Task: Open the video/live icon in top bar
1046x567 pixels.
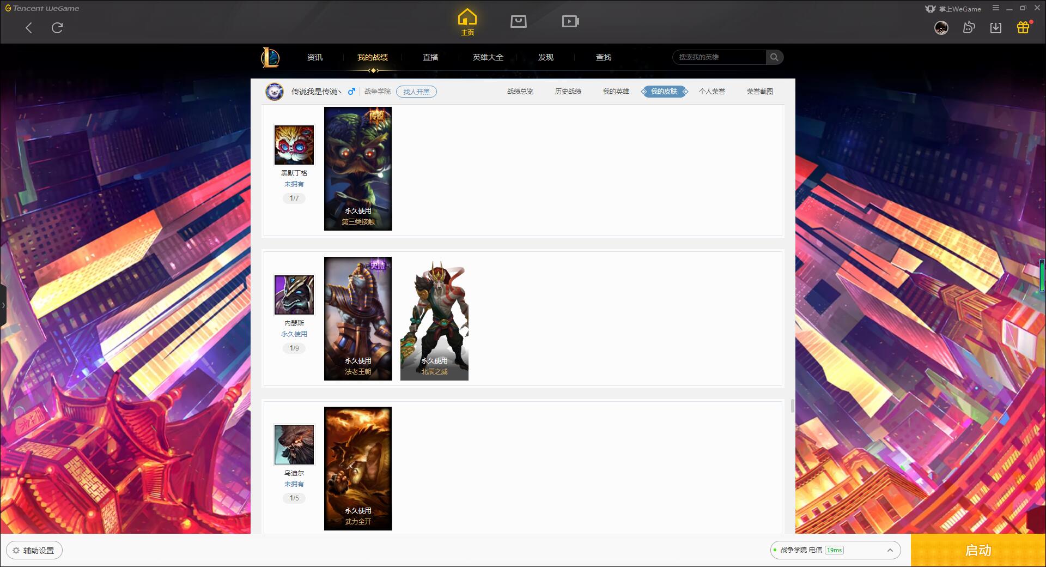Action: pos(570,21)
